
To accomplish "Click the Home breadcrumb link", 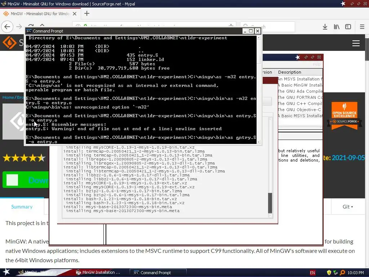I will [9, 97].
